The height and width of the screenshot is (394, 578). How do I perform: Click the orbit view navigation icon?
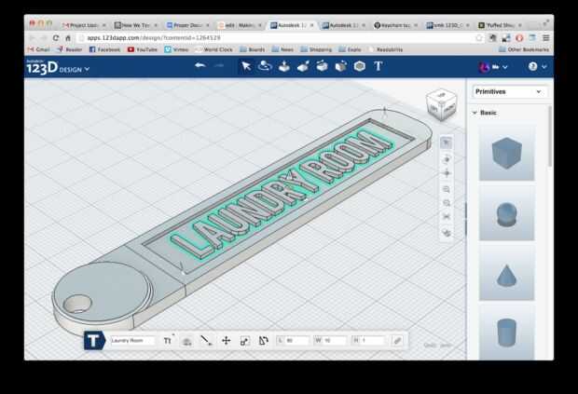[x=447, y=158]
